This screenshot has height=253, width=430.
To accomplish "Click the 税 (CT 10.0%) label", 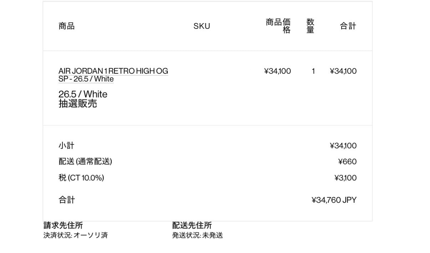I will 81,178.
